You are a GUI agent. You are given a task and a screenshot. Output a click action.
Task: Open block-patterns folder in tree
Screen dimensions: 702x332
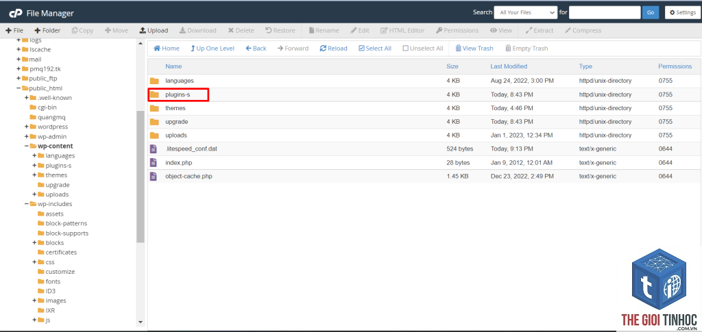click(62, 223)
